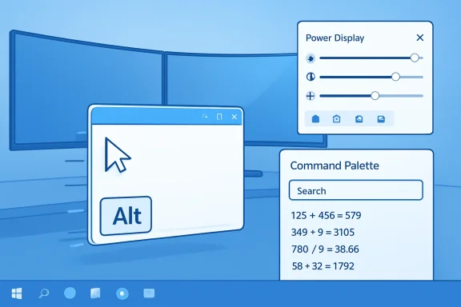461x307 pixels.
Task: Select the result 58 + 32 = 1792
Action: 323,266
